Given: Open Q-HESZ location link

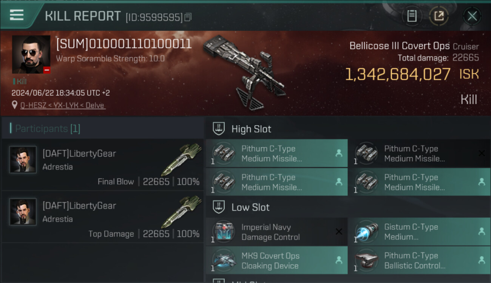Looking at the screenshot, I should pos(63,105).
